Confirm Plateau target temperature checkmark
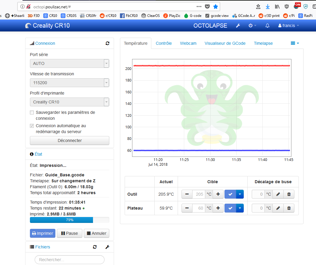The width and height of the screenshot is (316, 265). (x=230, y=208)
